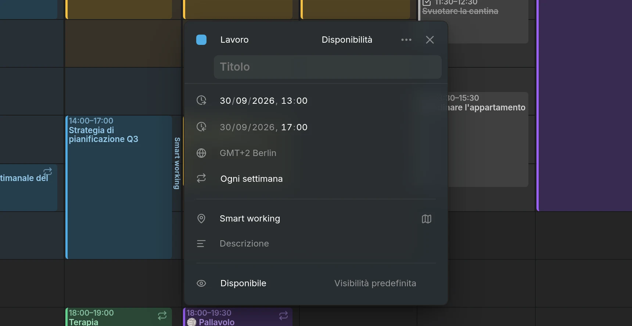Select the vertical Smart working event strip
The height and width of the screenshot is (326, 632).
[x=177, y=163]
